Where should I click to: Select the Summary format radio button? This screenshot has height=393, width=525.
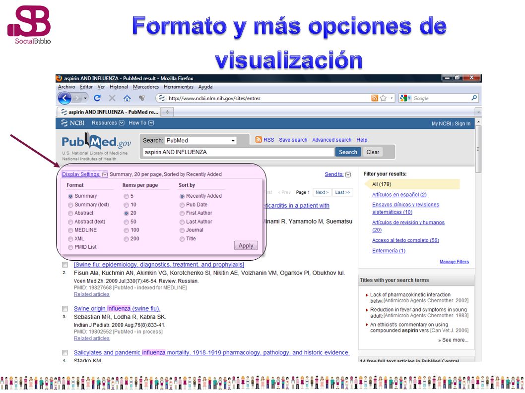[70, 196]
